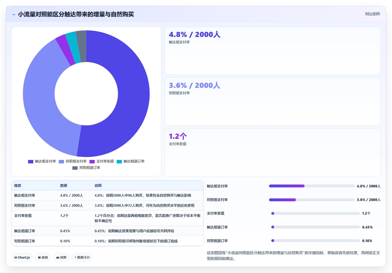Click 触达组支付率 table row label
Screen dimensions: 392x273
pos(25,195)
